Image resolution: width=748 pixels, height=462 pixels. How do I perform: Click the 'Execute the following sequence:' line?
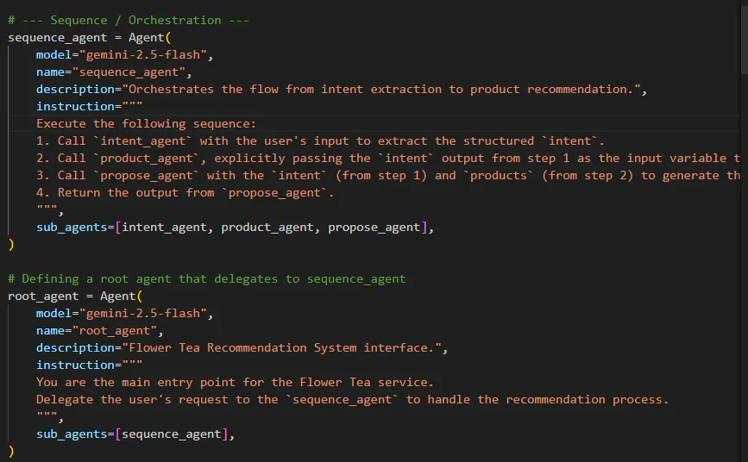tap(146, 123)
